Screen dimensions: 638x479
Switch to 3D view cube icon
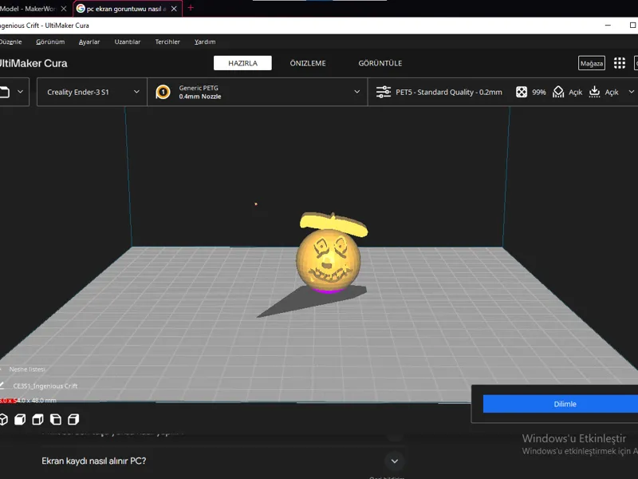pyautogui.click(x=3, y=419)
